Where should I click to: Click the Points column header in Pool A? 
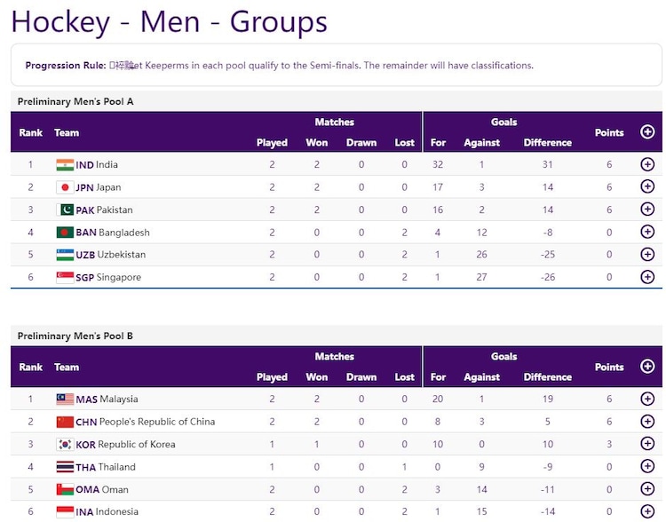pyautogui.click(x=609, y=132)
